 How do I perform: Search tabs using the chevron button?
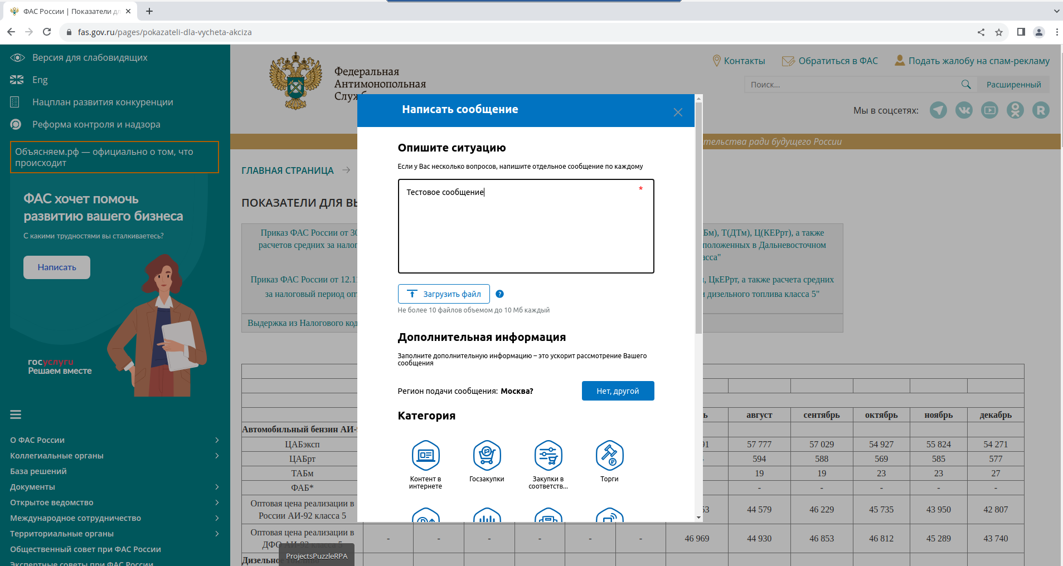coord(1056,11)
